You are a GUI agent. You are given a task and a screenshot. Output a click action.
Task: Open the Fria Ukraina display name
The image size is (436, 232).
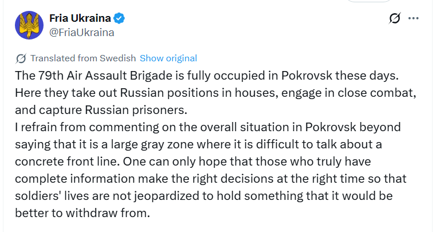pyautogui.click(x=84, y=18)
